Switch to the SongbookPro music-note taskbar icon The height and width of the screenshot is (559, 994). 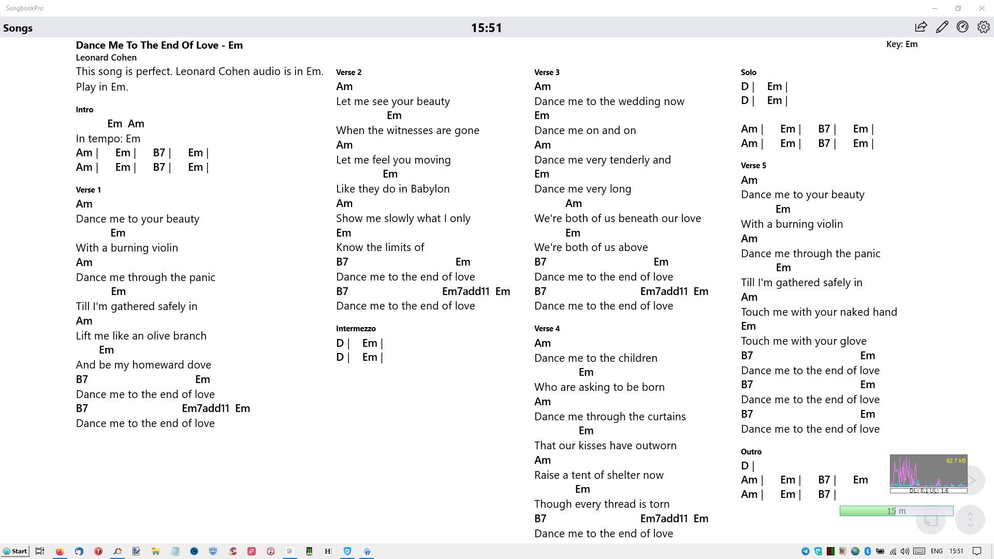tap(290, 551)
